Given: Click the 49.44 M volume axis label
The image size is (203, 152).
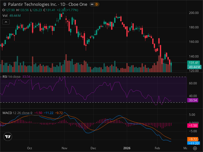Looking at the screenshot, I should coord(194,67).
